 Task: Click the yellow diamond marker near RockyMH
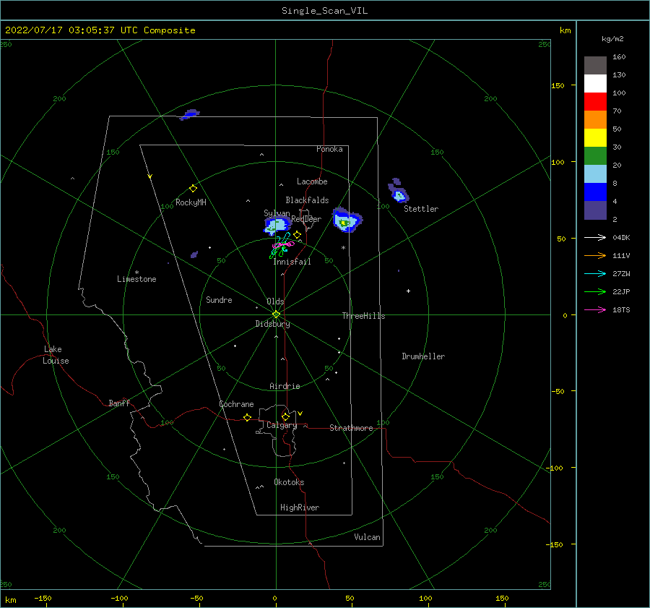tap(193, 189)
